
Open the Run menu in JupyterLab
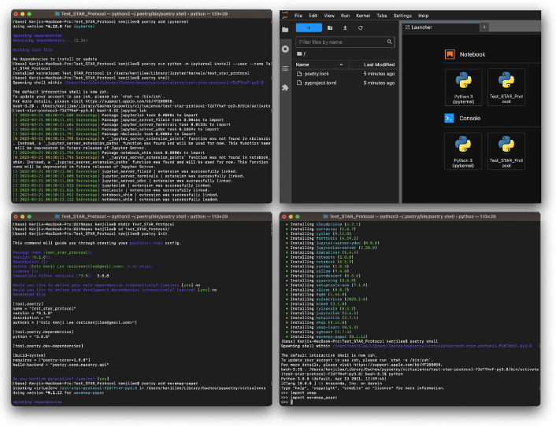click(345, 16)
